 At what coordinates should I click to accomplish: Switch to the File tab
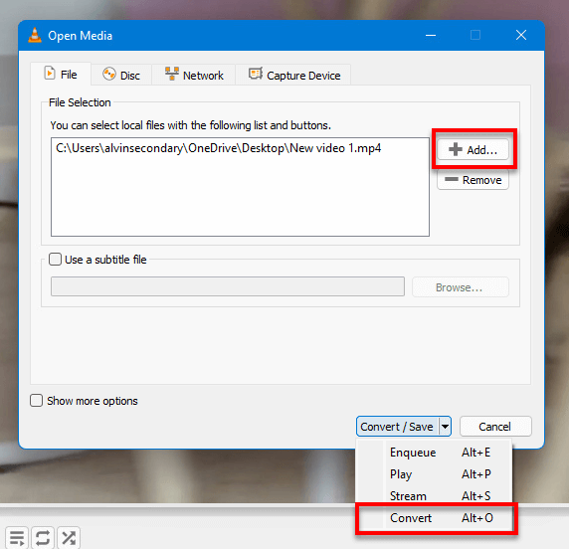click(x=61, y=75)
